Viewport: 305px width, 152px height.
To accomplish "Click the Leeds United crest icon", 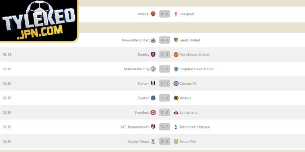I will 176,40.
